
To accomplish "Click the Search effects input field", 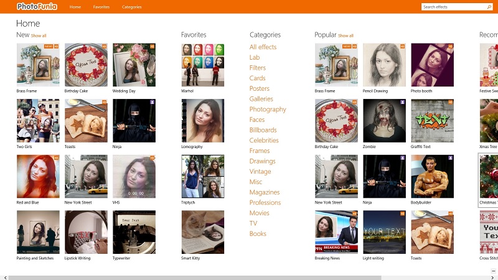I will [454, 7].
